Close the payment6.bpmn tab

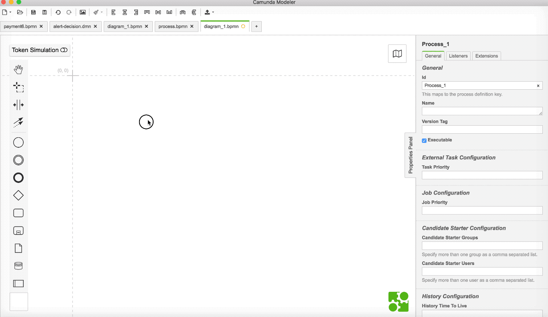pyautogui.click(x=41, y=26)
